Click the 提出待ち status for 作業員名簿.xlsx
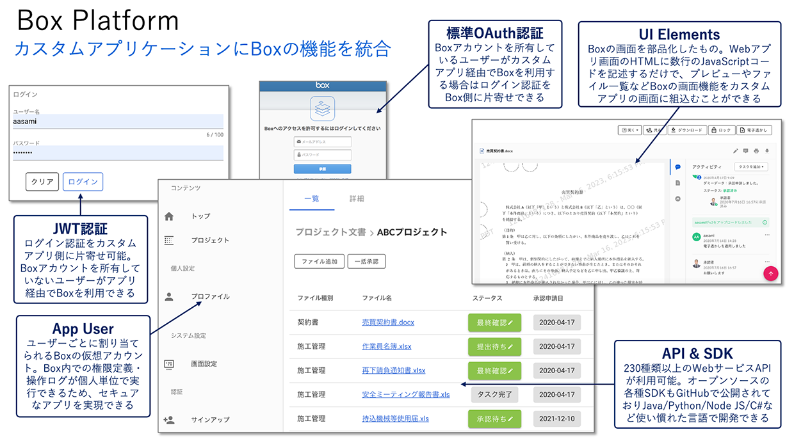Image resolution: width=794 pixels, height=439 pixels. pyautogui.click(x=494, y=346)
